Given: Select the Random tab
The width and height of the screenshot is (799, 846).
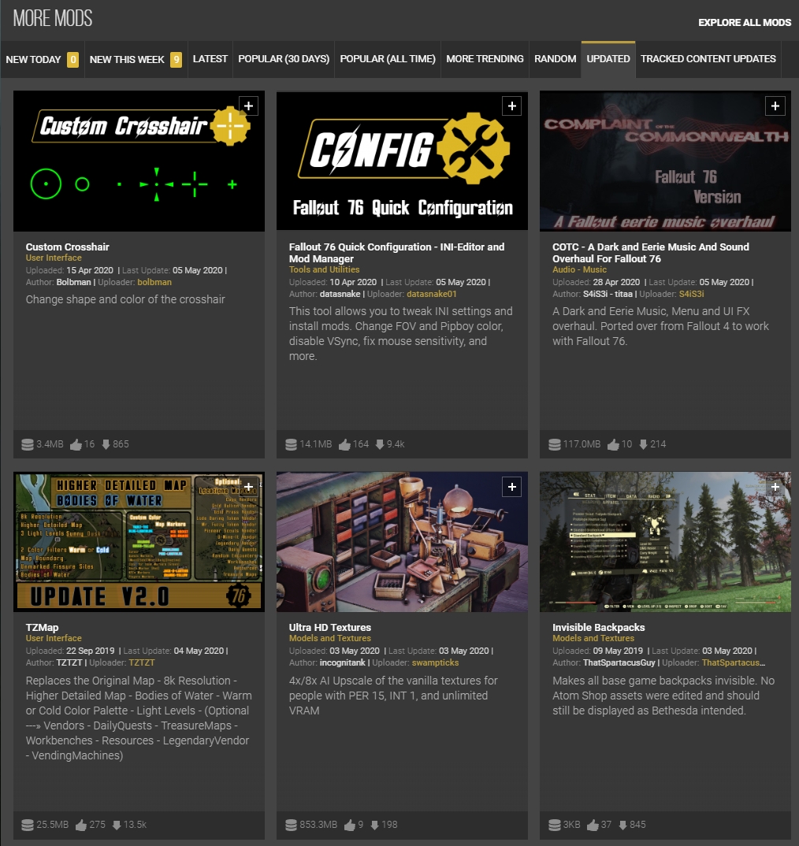Looking at the screenshot, I should point(555,59).
